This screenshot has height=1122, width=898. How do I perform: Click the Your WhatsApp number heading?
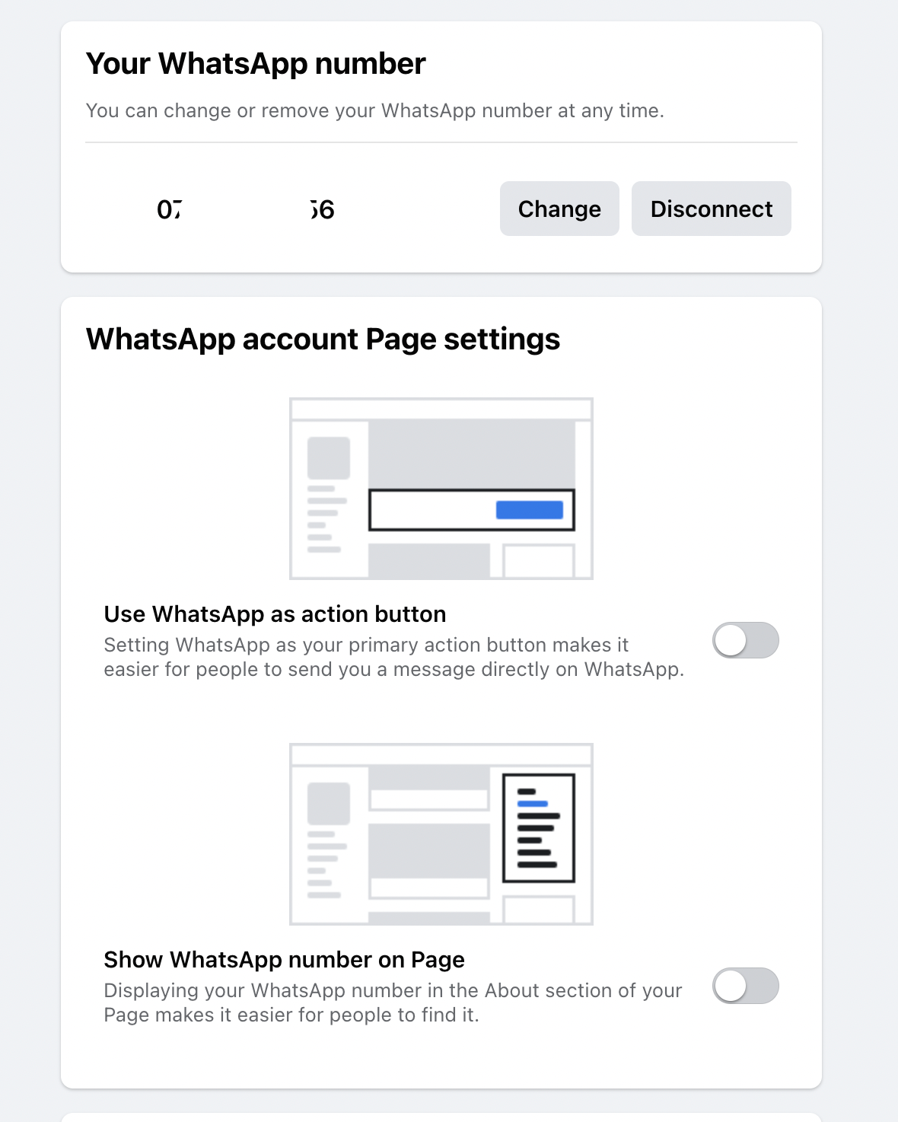pos(256,64)
